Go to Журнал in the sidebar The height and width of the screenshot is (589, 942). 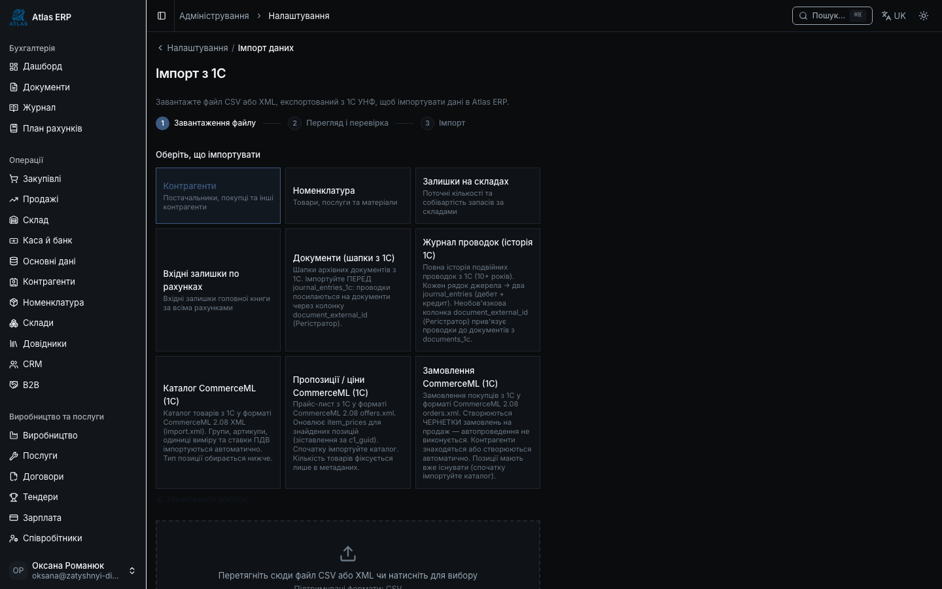[x=73, y=107]
